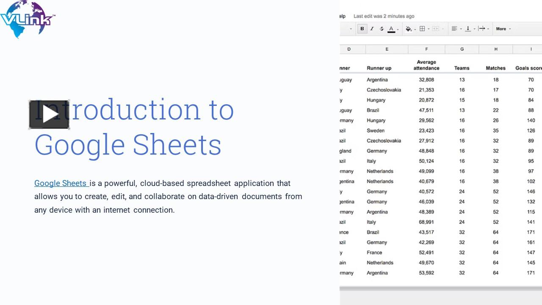Expand the borders options dropdown arrow

coord(429,28)
